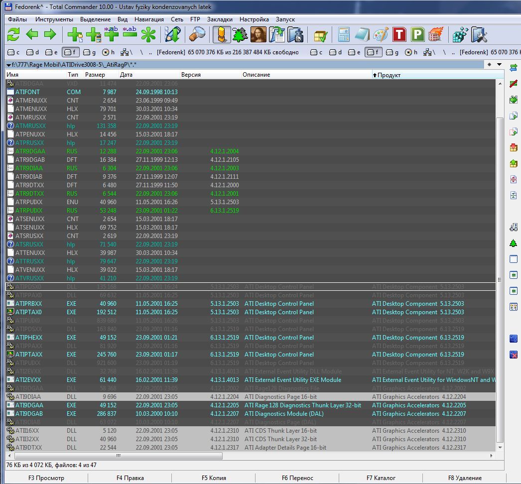This screenshot has width=521, height=484.
Task: Select the ATIFONT COM file row
Action: [251, 92]
